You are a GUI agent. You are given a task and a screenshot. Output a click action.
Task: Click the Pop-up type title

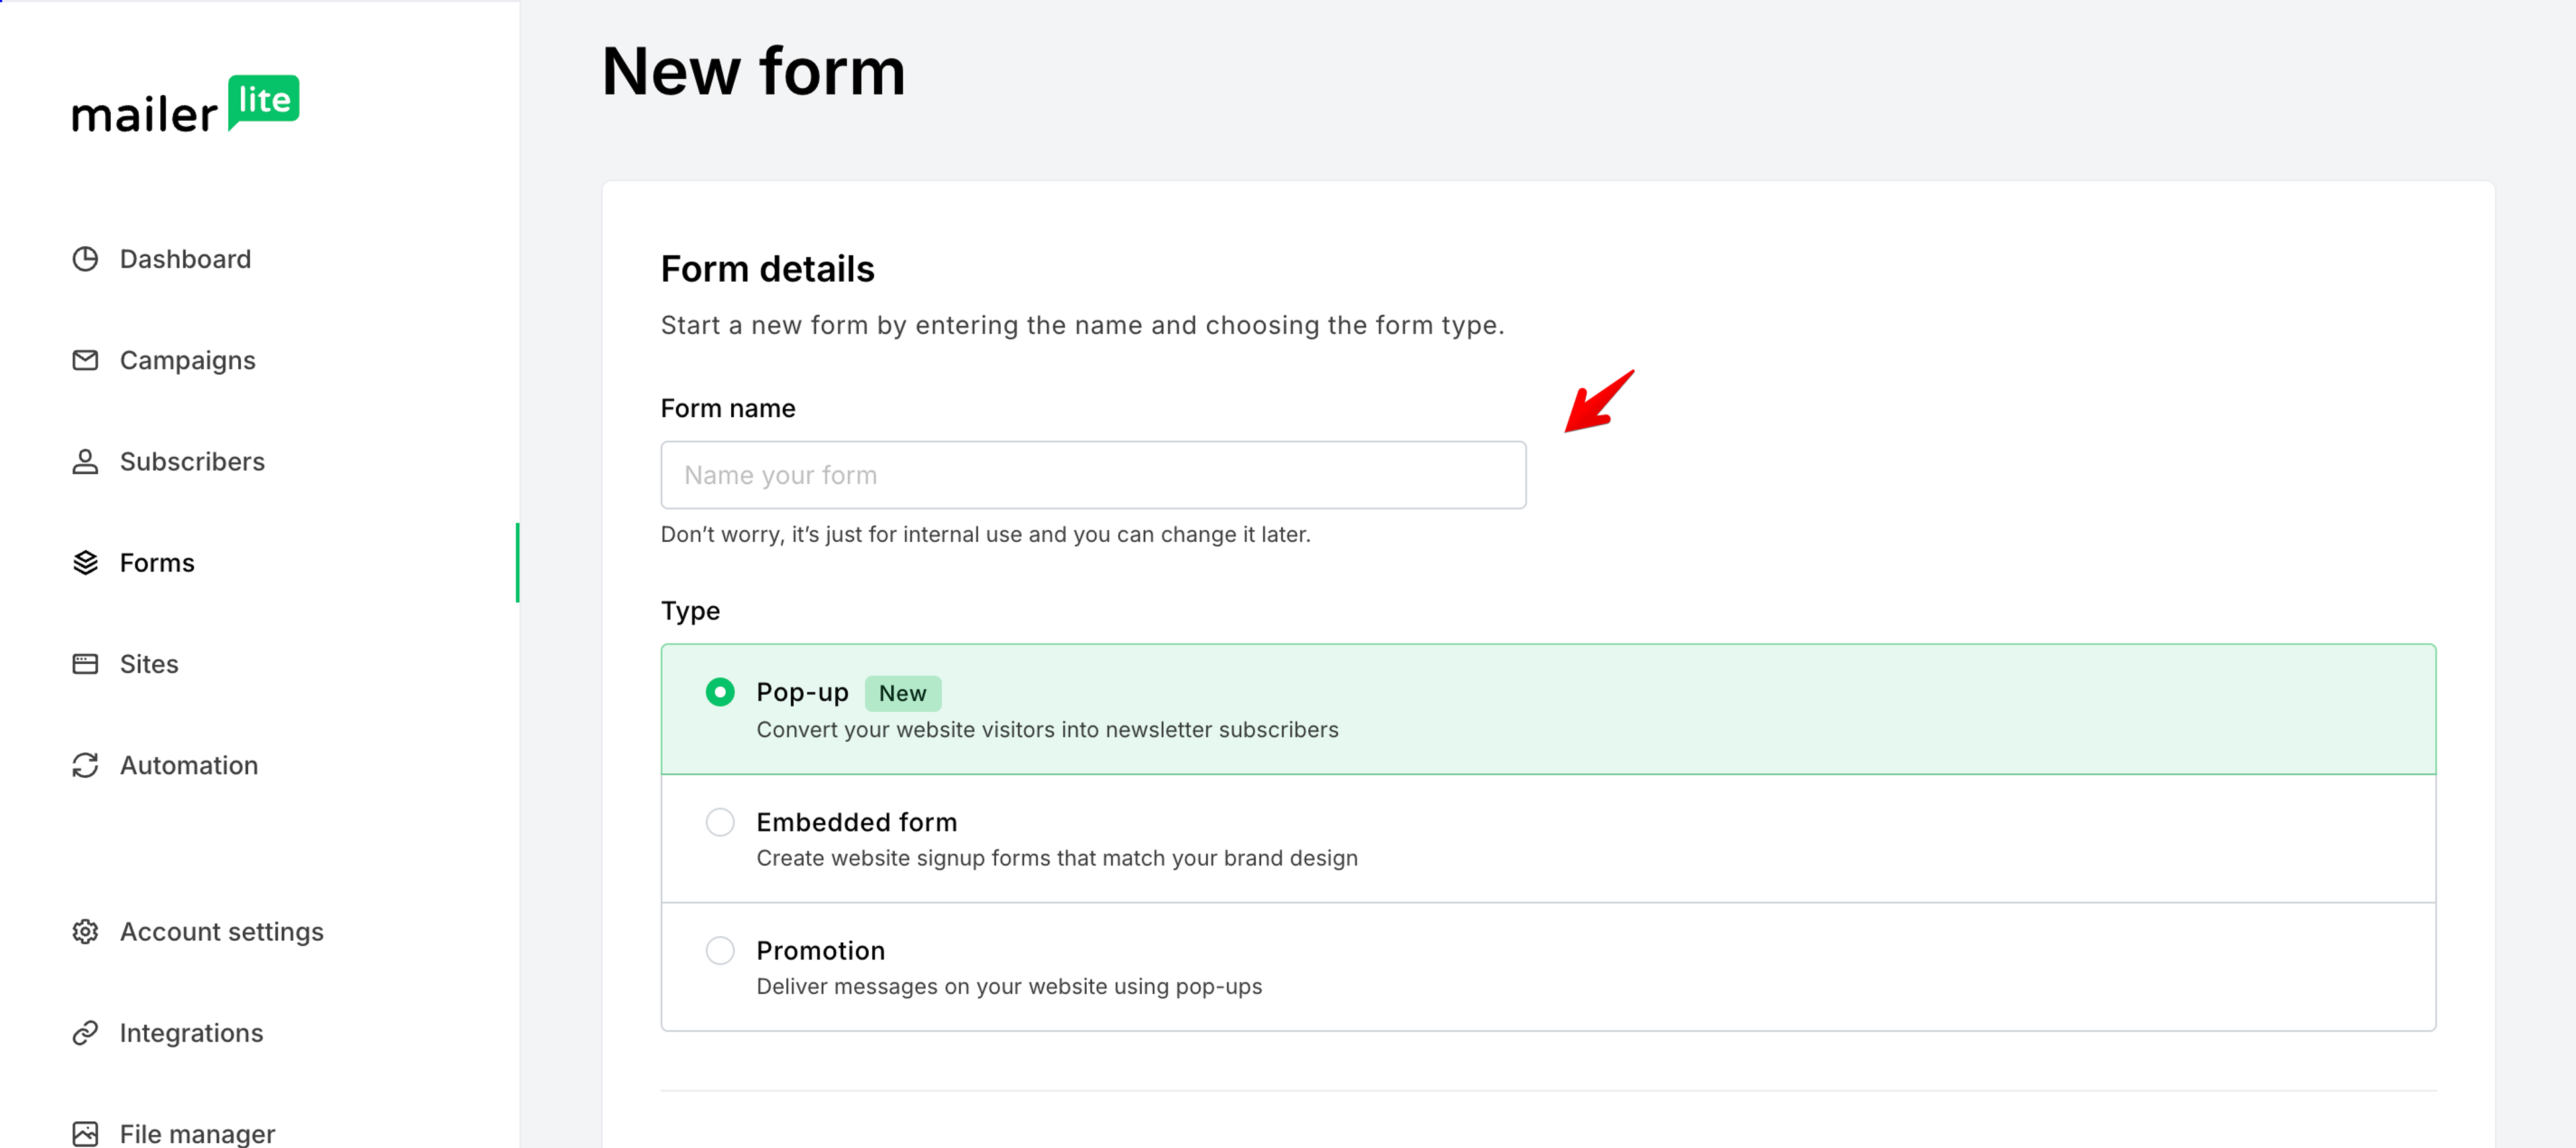pyautogui.click(x=802, y=692)
